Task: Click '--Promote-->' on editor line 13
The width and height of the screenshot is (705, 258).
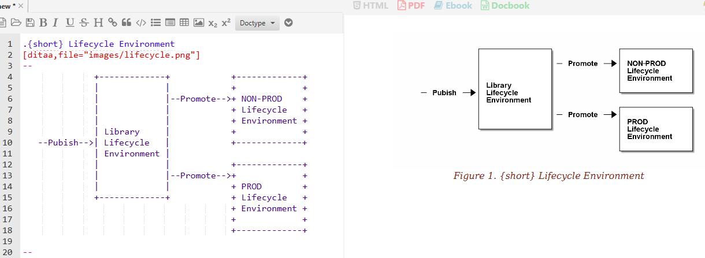Action: [201, 175]
